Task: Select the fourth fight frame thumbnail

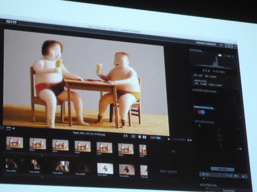Action: [83, 146]
